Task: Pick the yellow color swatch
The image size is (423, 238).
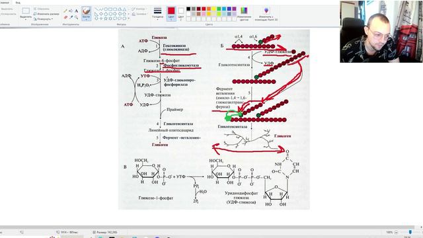Action: [214, 9]
